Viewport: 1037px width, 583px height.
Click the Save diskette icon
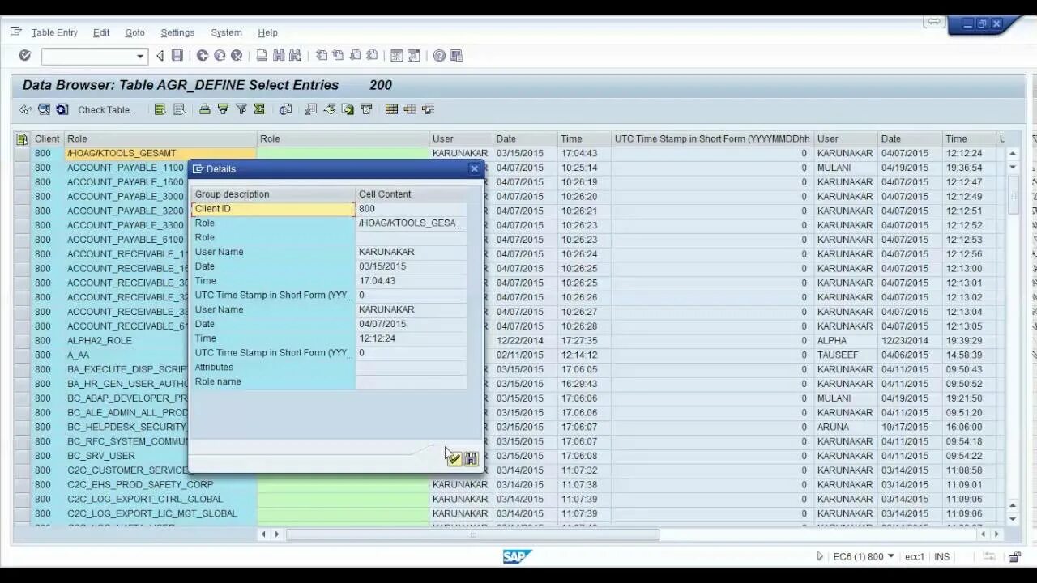click(x=177, y=56)
